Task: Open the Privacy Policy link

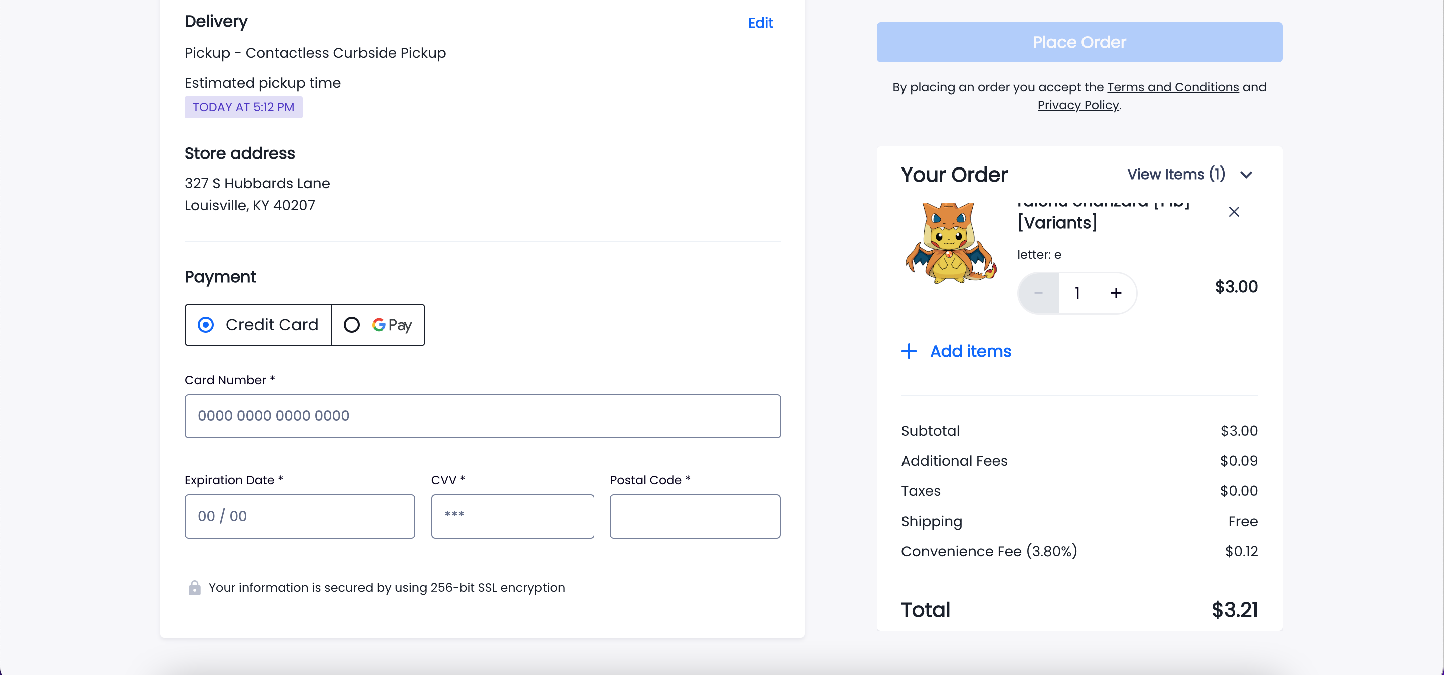Action: (x=1077, y=105)
